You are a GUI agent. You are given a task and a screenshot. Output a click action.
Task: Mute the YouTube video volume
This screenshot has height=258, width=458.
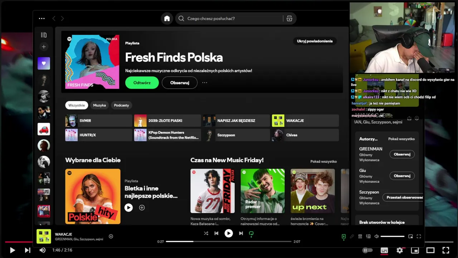pyautogui.click(x=43, y=250)
